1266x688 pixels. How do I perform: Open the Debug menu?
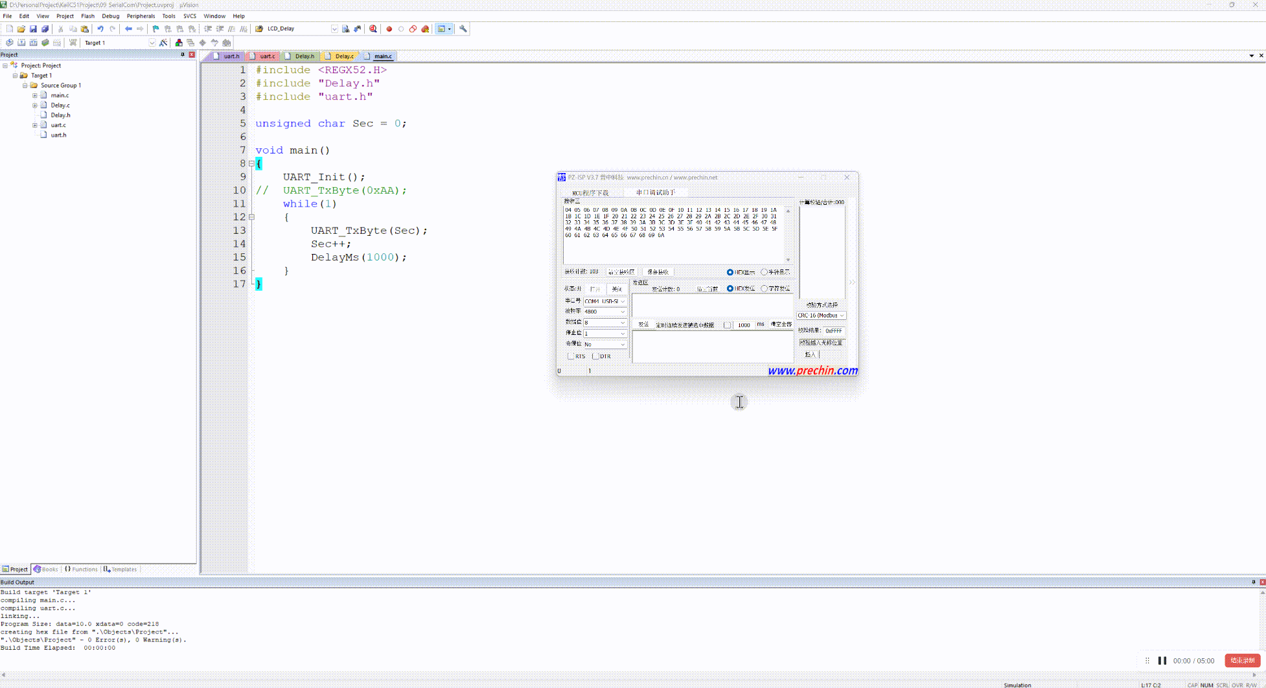point(110,16)
